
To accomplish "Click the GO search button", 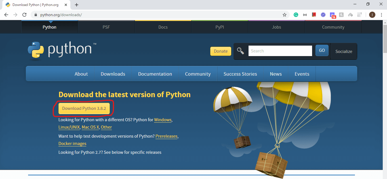I will (322, 50).
